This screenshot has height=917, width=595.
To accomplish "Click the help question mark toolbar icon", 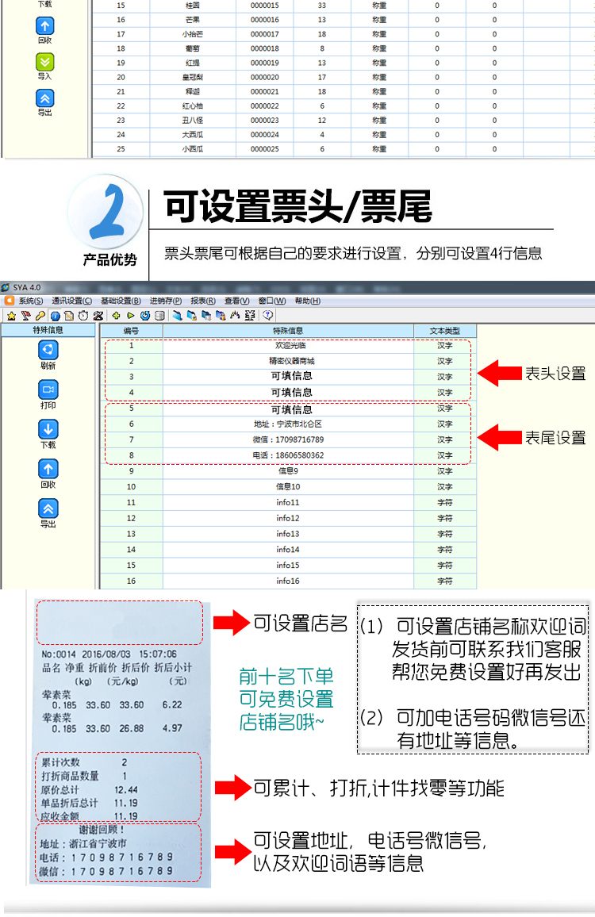I will tap(268, 316).
